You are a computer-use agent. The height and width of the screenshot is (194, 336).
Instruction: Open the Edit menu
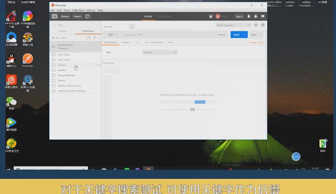(x=59, y=10)
